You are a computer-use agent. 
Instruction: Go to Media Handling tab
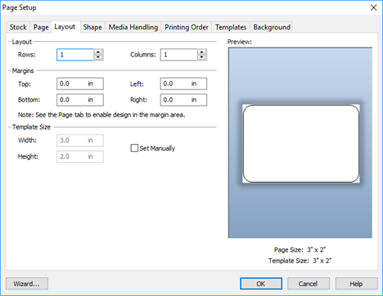133,27
